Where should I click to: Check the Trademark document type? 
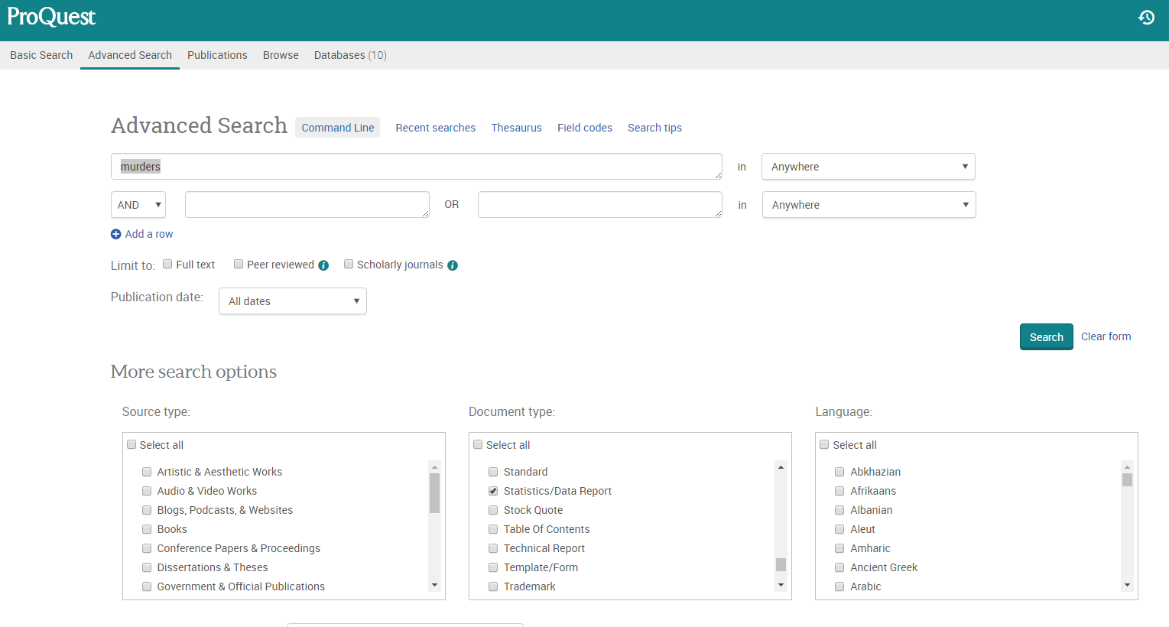[x=493, y=586]
